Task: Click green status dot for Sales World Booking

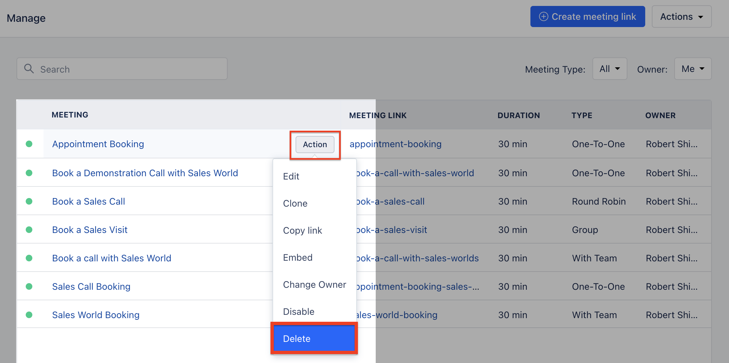Action: pos(29,315)
